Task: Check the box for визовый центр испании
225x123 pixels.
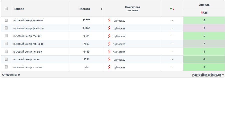Action: coord(6,20)
